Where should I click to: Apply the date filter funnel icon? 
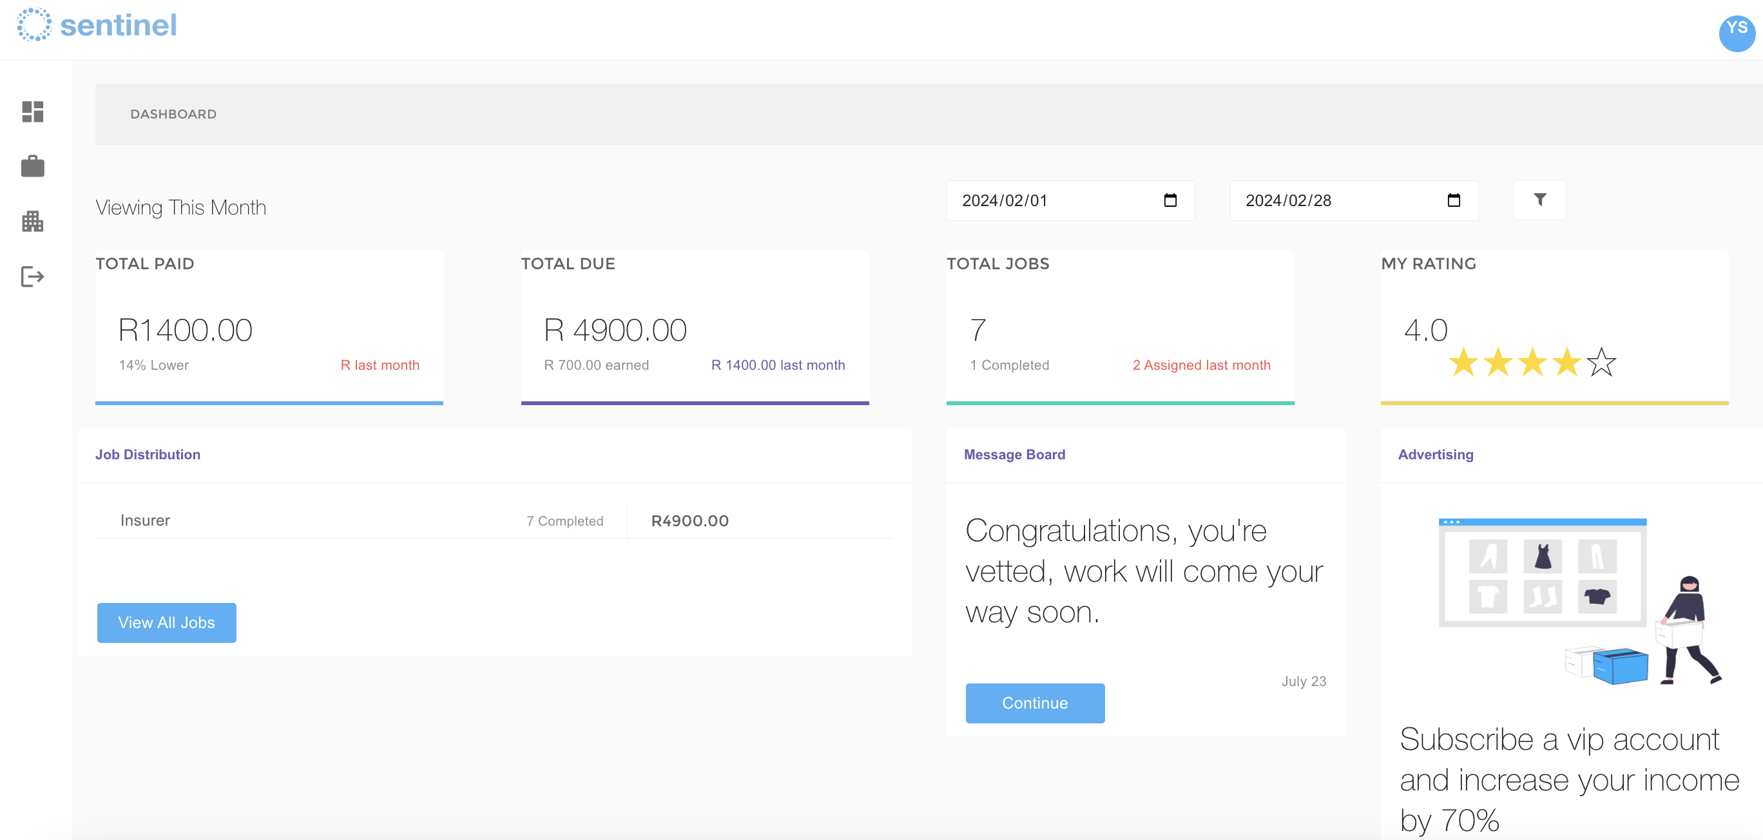[1539, 200]
